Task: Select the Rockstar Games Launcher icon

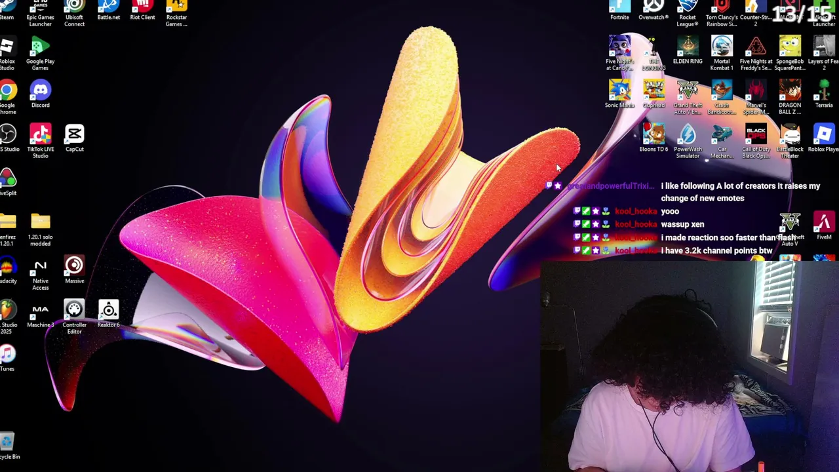Action: click(x=176, y=13)
